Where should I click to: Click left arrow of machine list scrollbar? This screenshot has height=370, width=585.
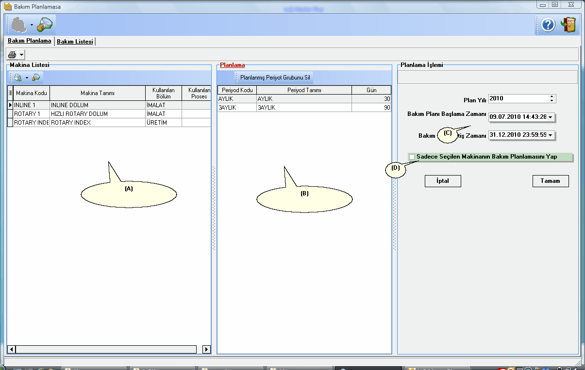[12, 349]
